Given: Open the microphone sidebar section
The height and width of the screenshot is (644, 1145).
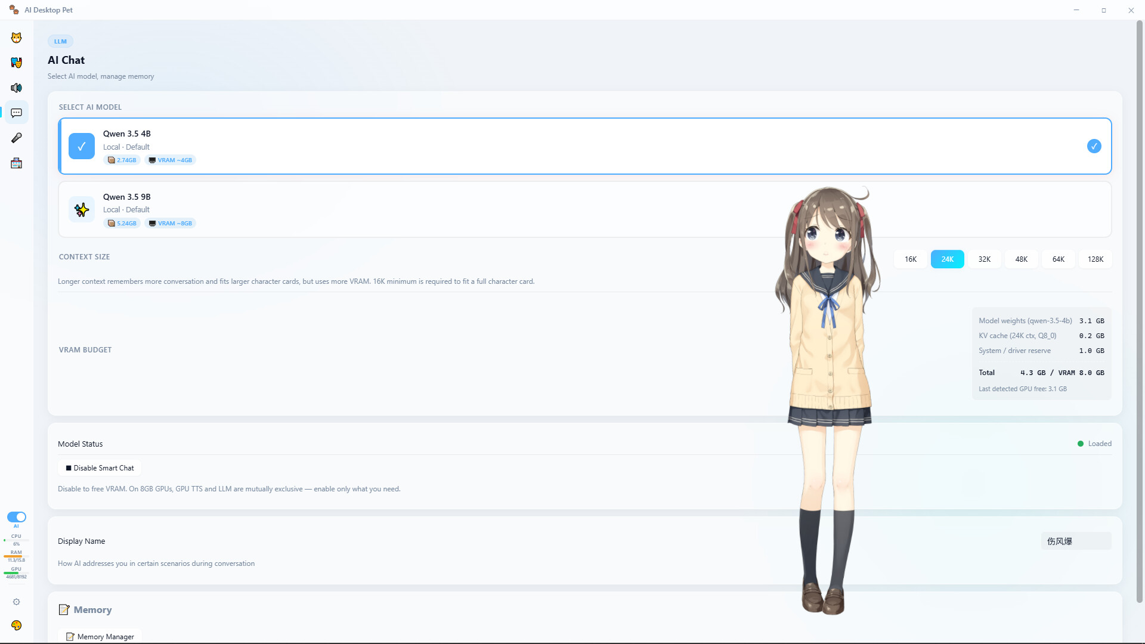Looking at the screenshot, I should [x=16, y=138].
